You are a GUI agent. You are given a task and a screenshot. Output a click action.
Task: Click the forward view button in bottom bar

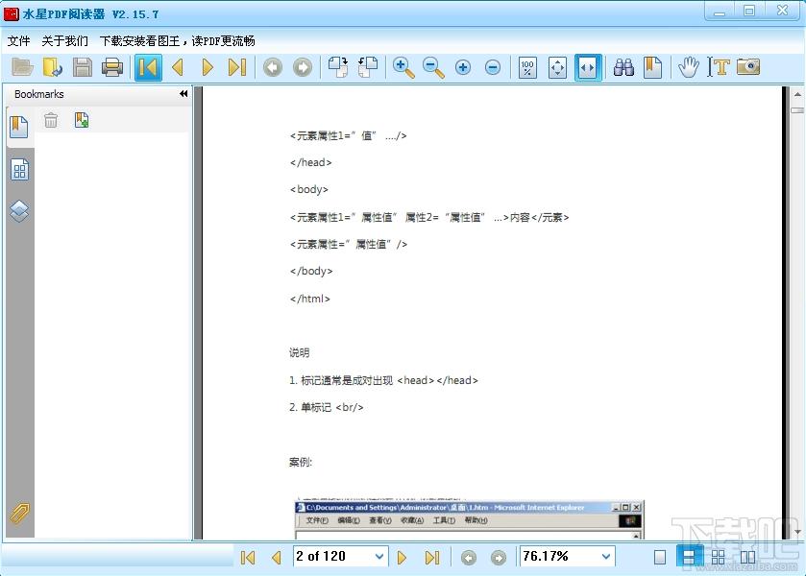point(498,558)
